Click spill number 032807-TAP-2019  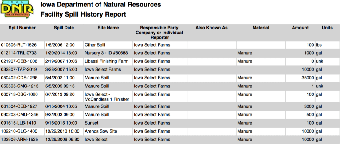(x=19, y=70)
